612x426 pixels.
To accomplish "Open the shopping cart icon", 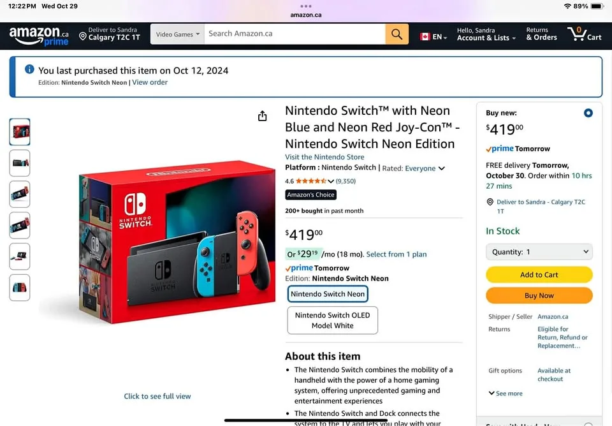I will tap(584, 34).
